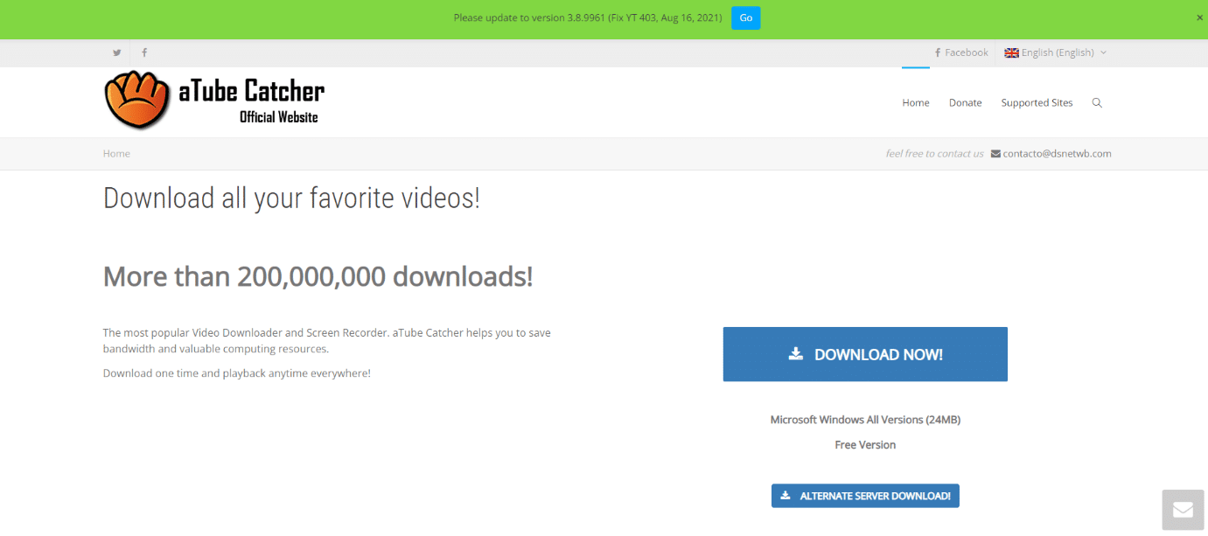Click the DOWNLOAD NOW! button
The width and height of the screenshot is (1208, 536).
click(x=865, y=354)
